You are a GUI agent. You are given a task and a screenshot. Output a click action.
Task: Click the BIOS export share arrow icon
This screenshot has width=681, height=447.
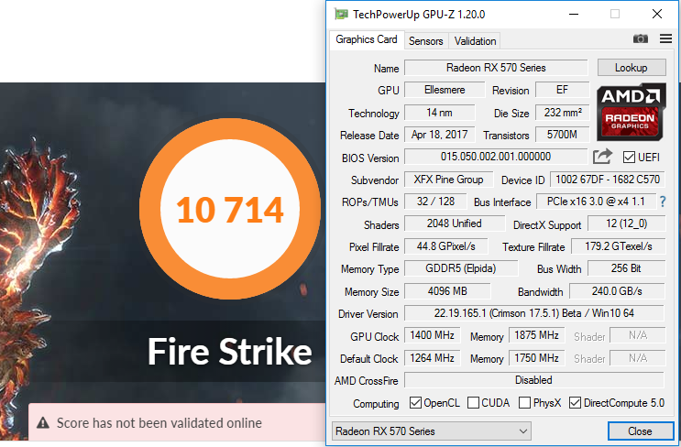[602, 157]
